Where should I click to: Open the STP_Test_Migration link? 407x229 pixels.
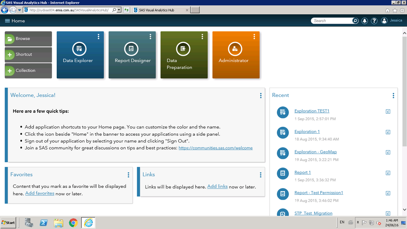coord(313,213)
